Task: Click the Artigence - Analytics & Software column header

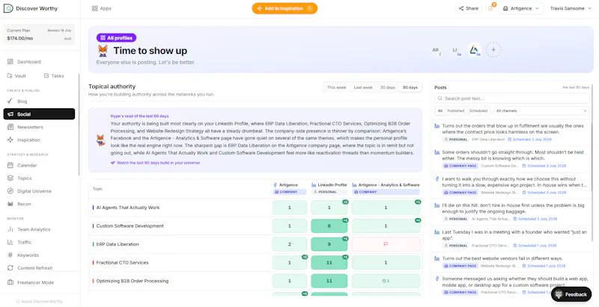Action: [x=386, y=188]
